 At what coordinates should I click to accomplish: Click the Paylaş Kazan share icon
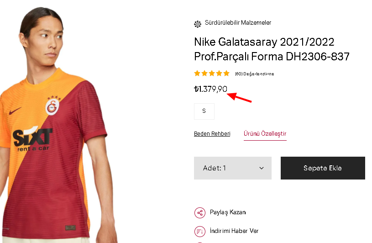[199, 212]
